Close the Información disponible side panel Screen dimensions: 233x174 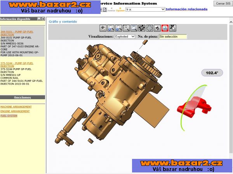43,19
